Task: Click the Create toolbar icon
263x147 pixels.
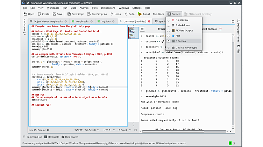Action: (43, 14)
